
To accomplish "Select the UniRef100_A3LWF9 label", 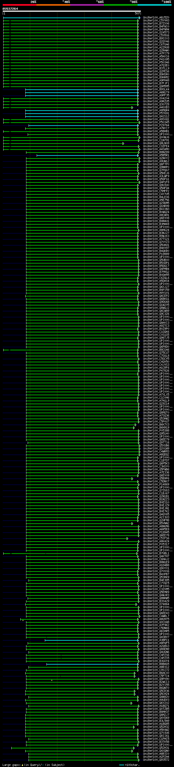I will (x=156, y=176).
